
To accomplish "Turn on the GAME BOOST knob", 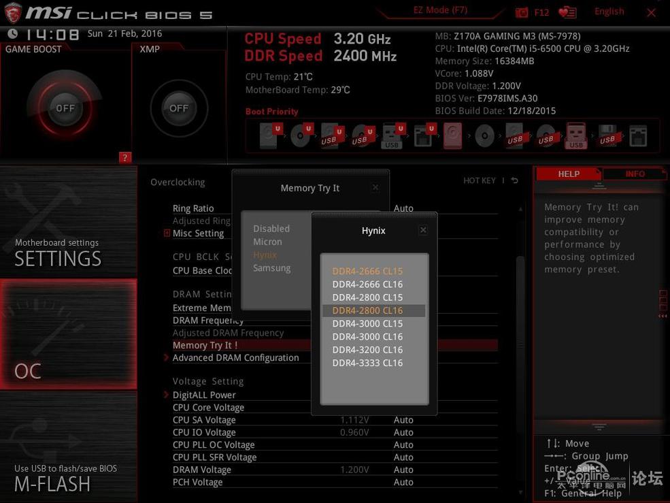I will point(65,108).
